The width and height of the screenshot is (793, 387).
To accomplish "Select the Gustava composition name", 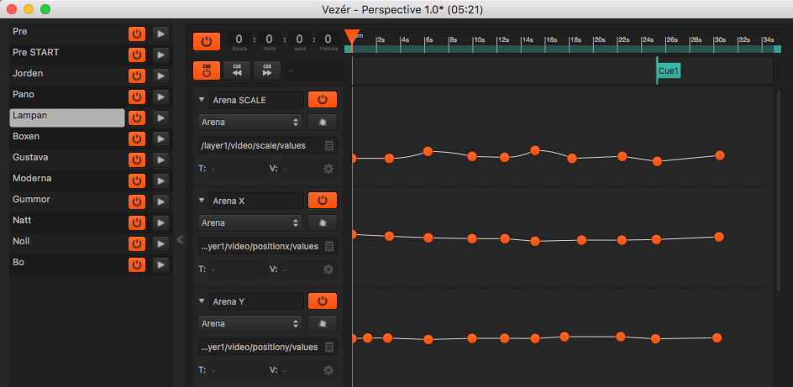I will point(32,158).
